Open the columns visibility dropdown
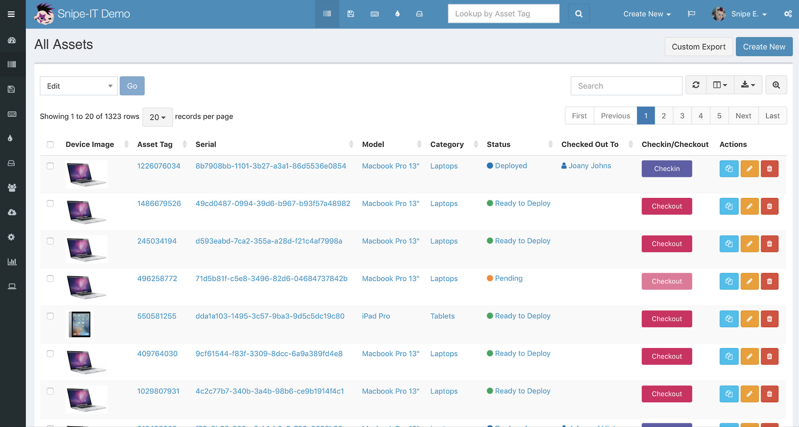Image resolution: width=799 pixels, height=427 pixels. [720, 85]
